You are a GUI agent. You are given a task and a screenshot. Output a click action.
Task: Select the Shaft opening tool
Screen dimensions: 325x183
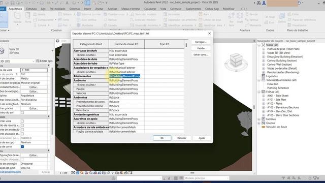[240, 18]
